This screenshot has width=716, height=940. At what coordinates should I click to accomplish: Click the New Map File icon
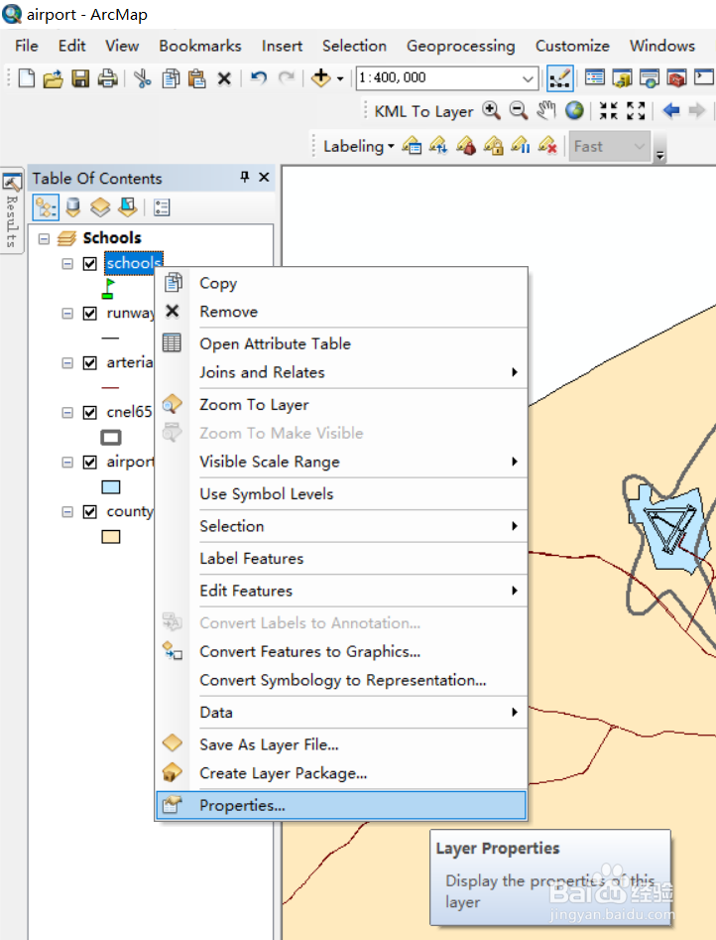click(x=27, y=78)
